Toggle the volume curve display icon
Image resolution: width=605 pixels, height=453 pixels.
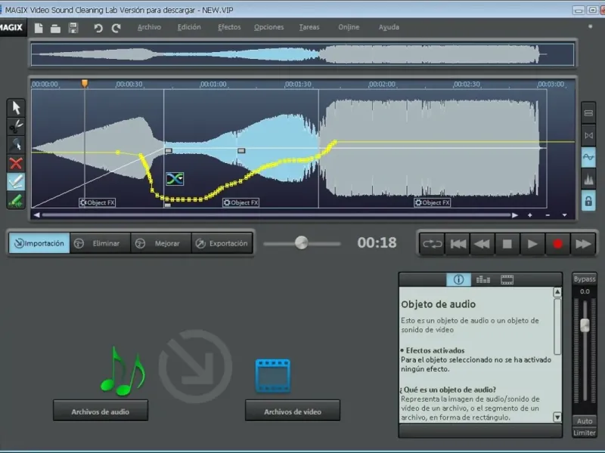click(588, 157)
